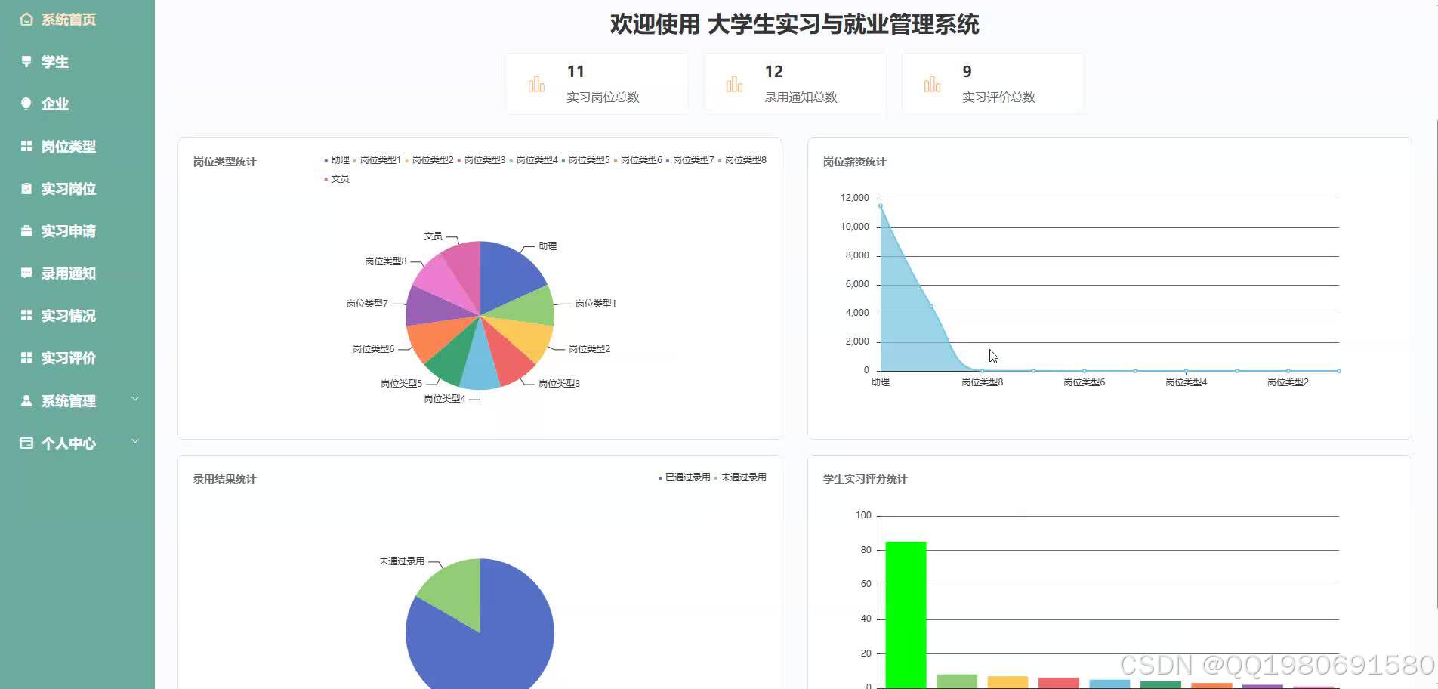Click the 录用通知 notice icon
Image resolution: width=1438 pixels, height=689 pixels.
25,273
